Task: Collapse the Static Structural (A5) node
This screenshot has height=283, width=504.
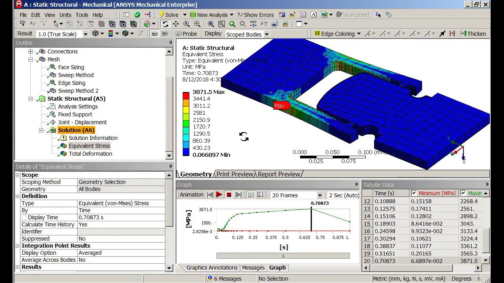Action: point(31,99)
